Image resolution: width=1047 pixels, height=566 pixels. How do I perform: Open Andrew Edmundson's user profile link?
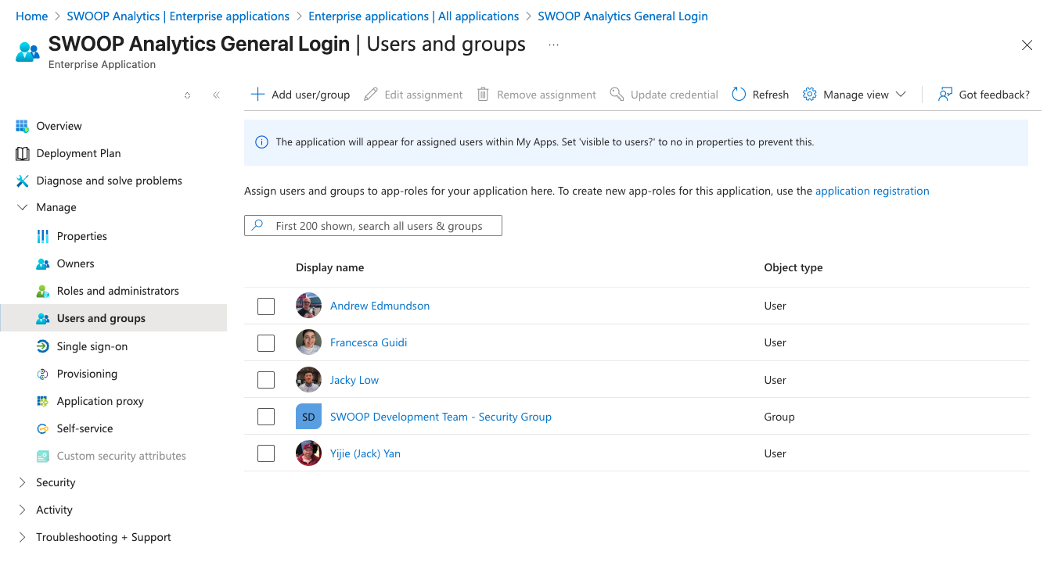click(380, 306)
